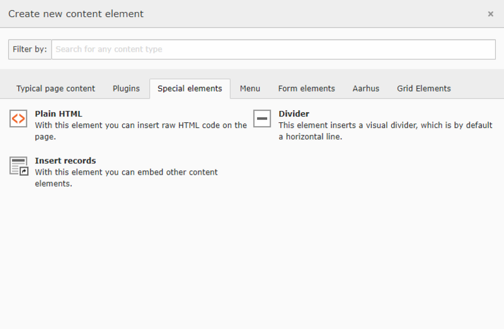Select the Special elements tab

[190, 89]
